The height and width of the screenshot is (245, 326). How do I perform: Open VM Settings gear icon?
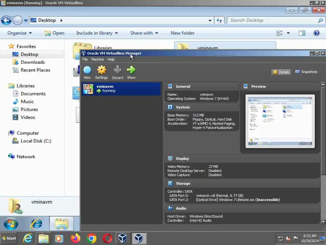coord(102,70)
